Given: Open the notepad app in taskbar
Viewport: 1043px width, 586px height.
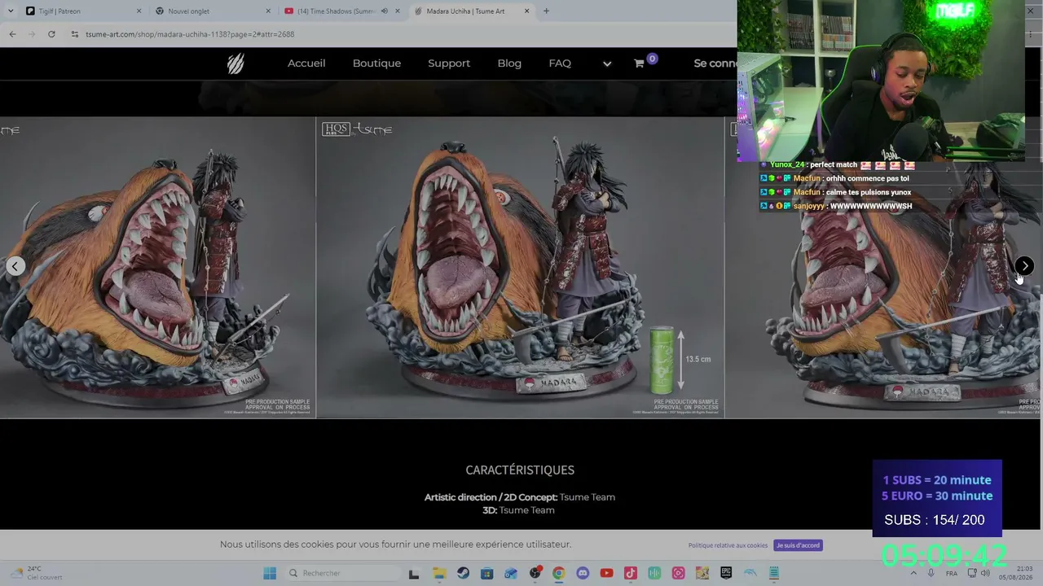Looking at the screenshot, I should [x=774, y=573].
